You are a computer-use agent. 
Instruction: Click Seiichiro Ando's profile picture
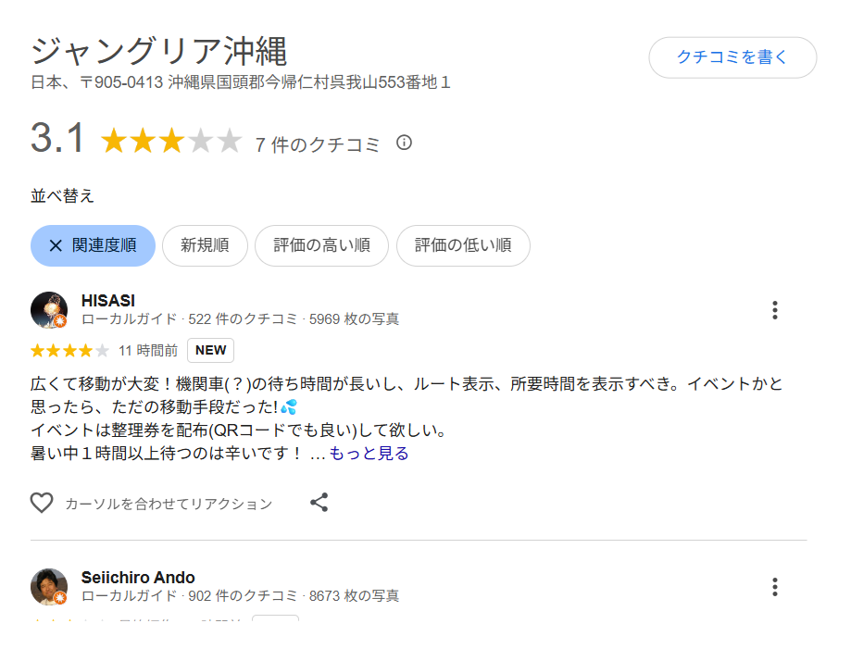(x=48, y=586)
